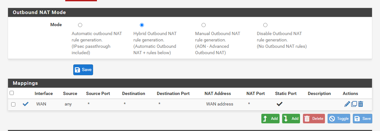Select Disable Outbound NAT option
The width and height of the screenshot is (380, 131).
(x=265, y=25)
